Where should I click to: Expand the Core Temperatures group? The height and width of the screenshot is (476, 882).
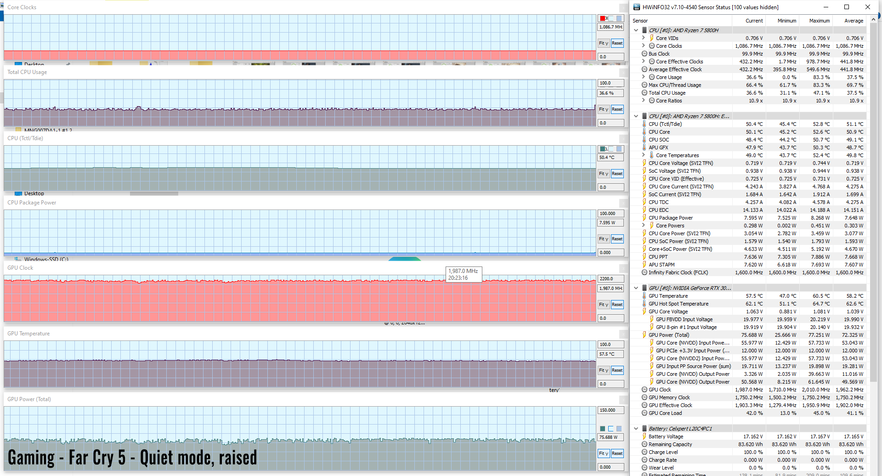coord(643,155)
